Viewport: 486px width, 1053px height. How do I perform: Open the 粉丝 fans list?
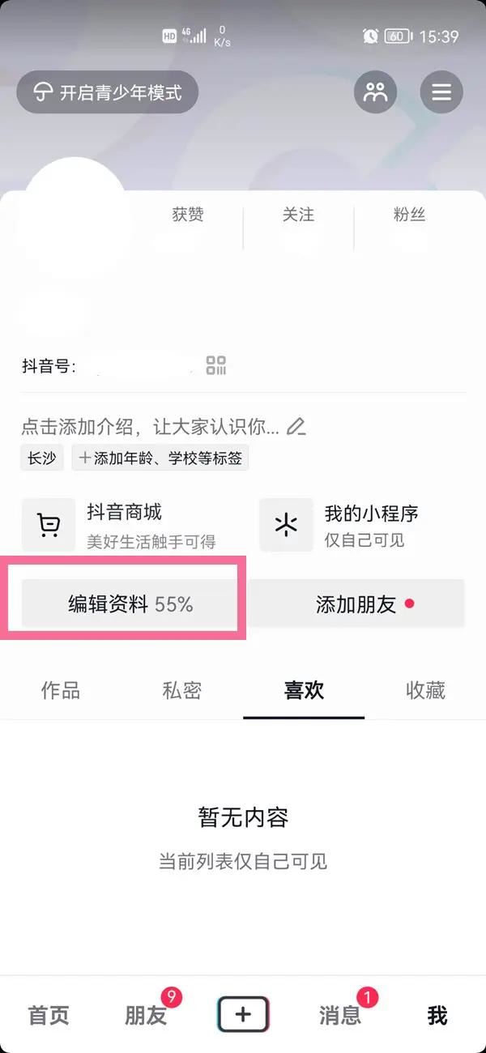(x=408, y=215)
